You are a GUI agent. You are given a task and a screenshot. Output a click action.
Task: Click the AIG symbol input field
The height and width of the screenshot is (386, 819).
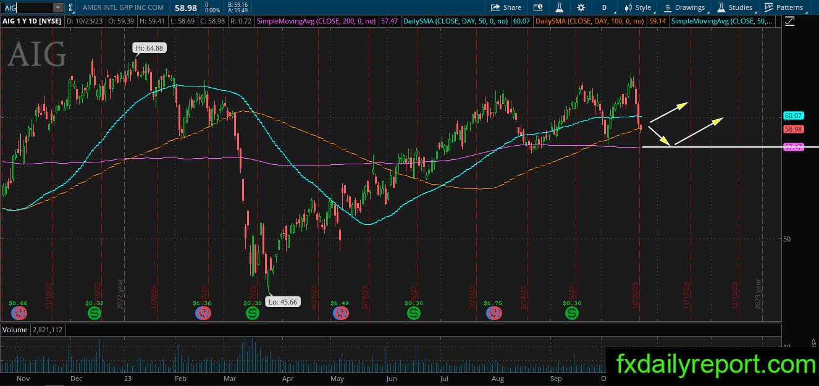[x=27, y=7]
